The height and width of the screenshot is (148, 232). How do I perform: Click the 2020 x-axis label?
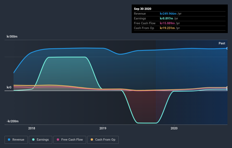tap(174, 128)
